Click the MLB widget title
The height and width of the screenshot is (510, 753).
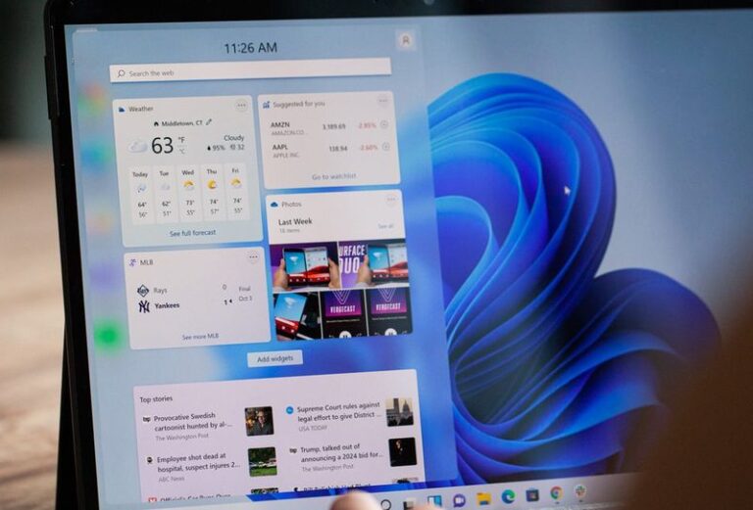(x=146, y=262)
